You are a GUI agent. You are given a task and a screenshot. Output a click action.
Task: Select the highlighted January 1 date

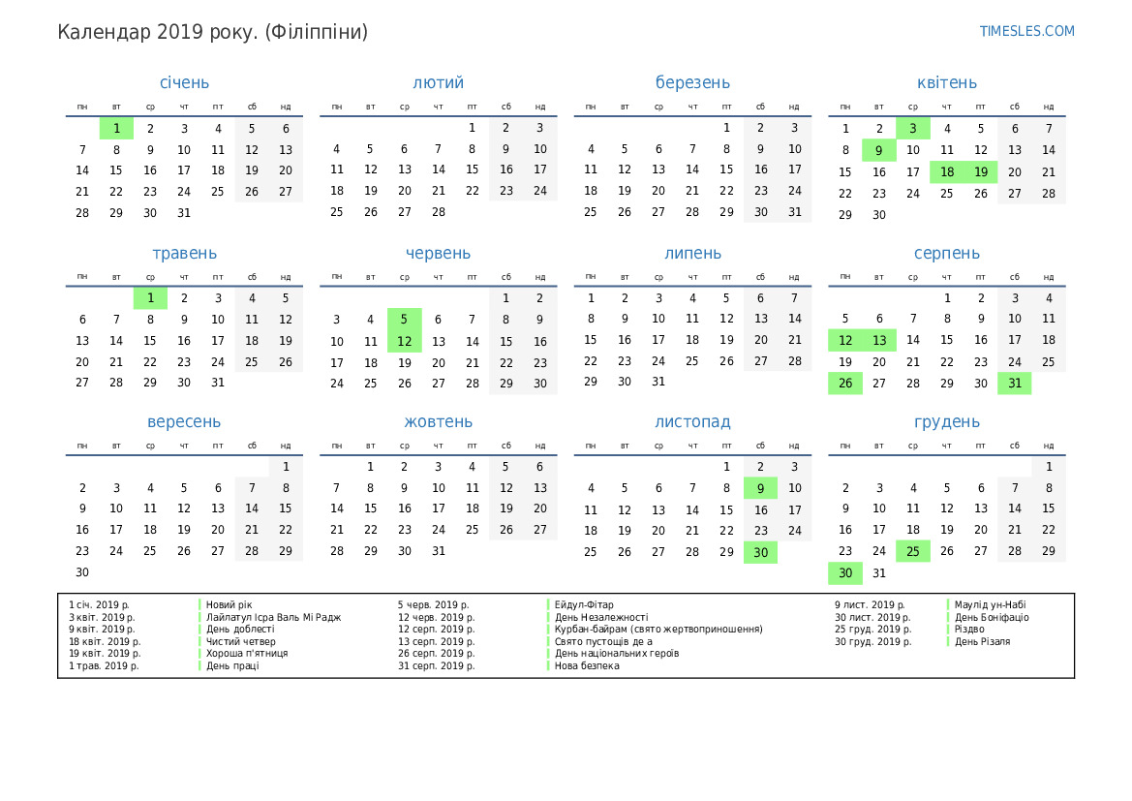point(116,129)
